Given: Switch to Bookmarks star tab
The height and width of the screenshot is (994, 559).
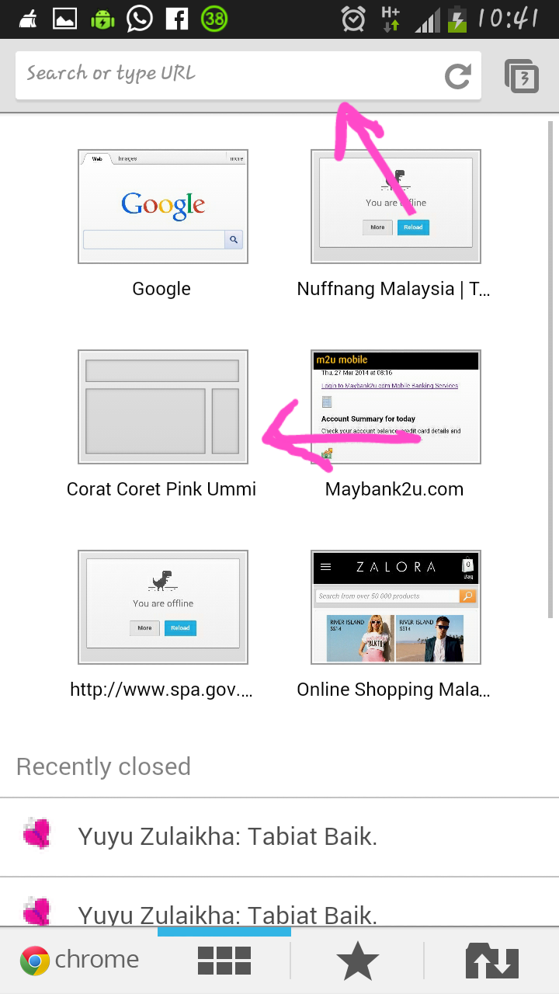Looking at the screenshot, I should coord(358,961).
